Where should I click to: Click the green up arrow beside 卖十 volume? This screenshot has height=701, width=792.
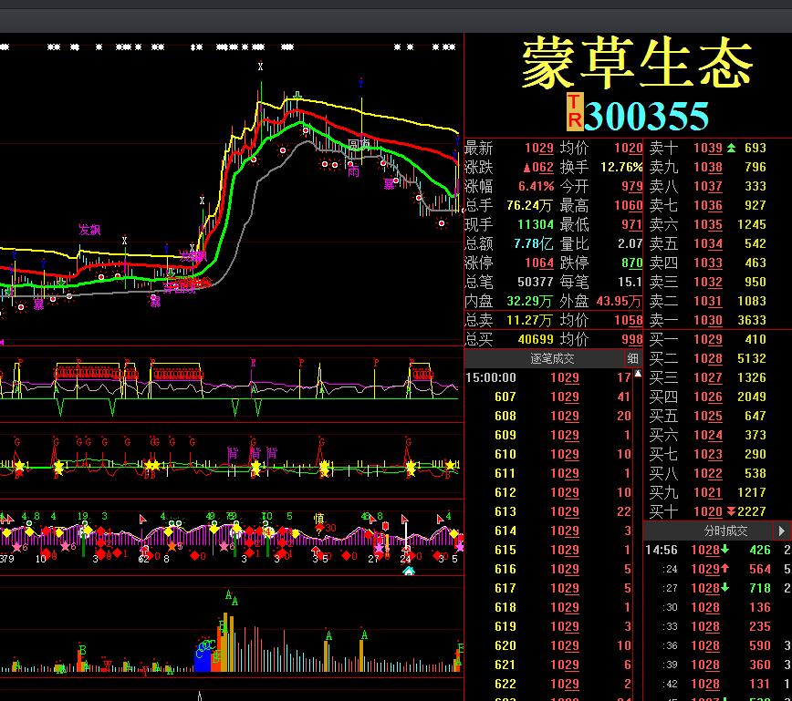coord(732,148)
